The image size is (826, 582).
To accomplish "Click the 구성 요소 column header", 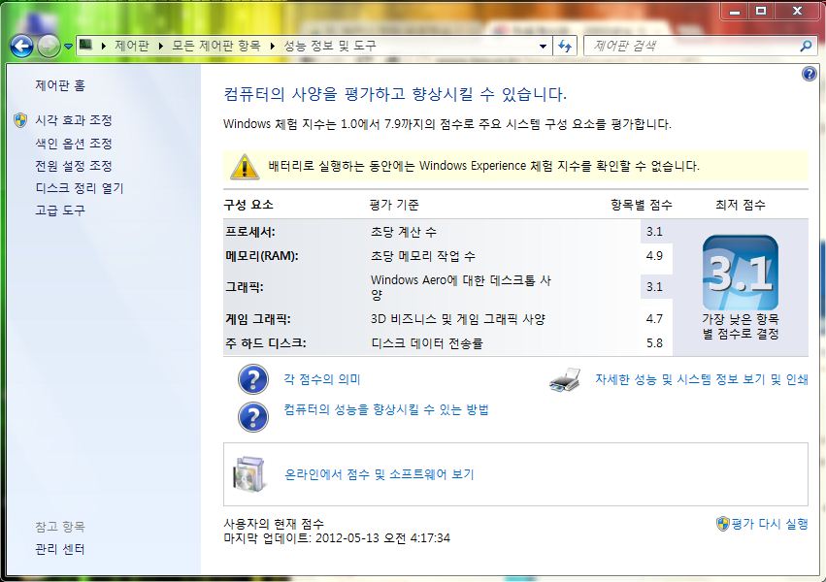I will [x=248, y=205].
